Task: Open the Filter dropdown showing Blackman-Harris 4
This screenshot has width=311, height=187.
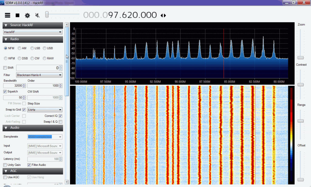Action: pyautogui.click(x=39, y=75)
